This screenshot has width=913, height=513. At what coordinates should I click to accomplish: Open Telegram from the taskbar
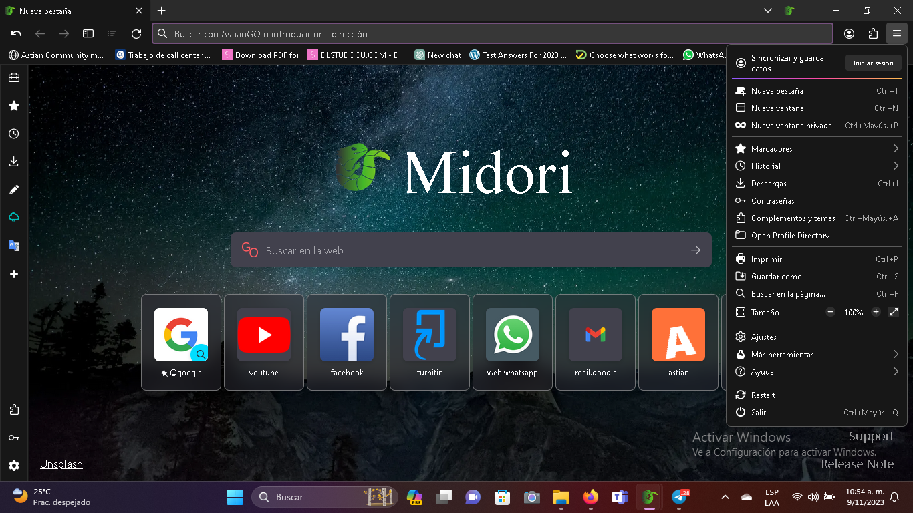point(680,497)
